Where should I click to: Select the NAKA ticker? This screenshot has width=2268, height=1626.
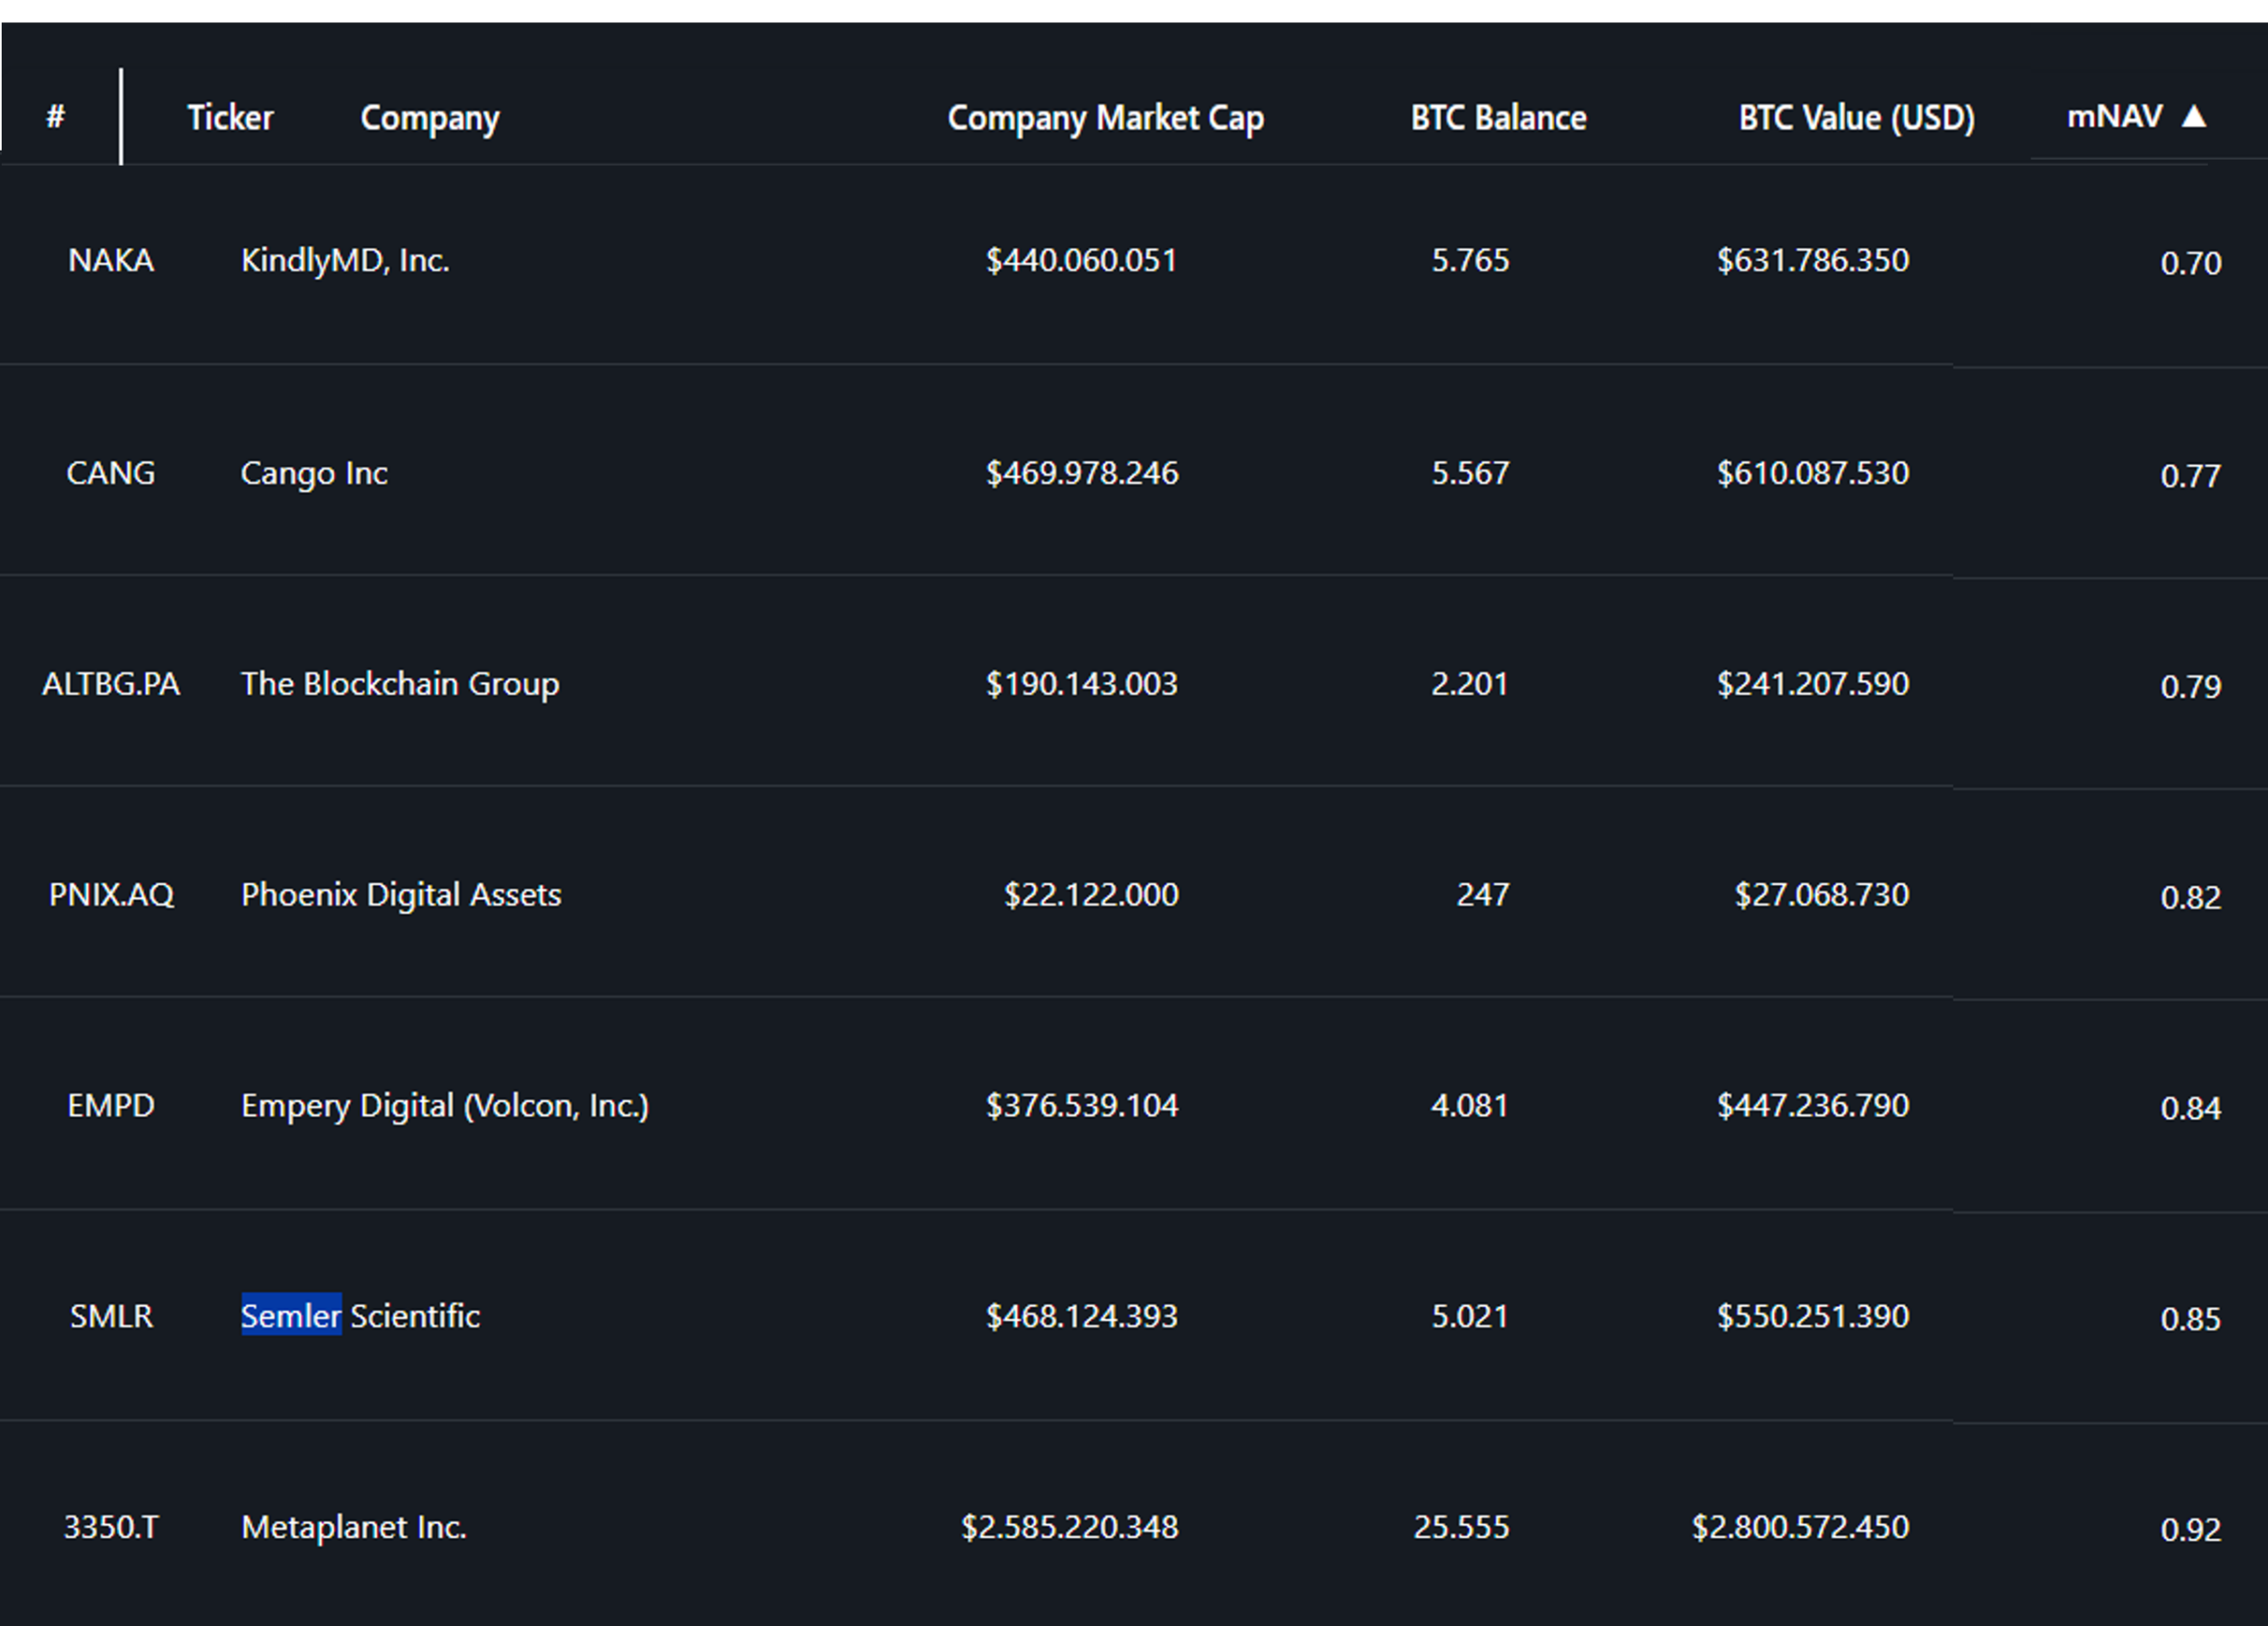(x=111, y=261)
